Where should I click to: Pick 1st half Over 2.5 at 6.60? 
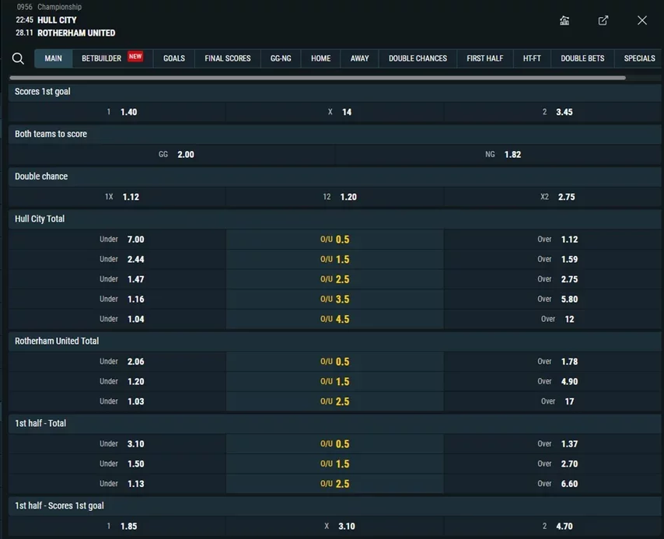pos(553,484)
